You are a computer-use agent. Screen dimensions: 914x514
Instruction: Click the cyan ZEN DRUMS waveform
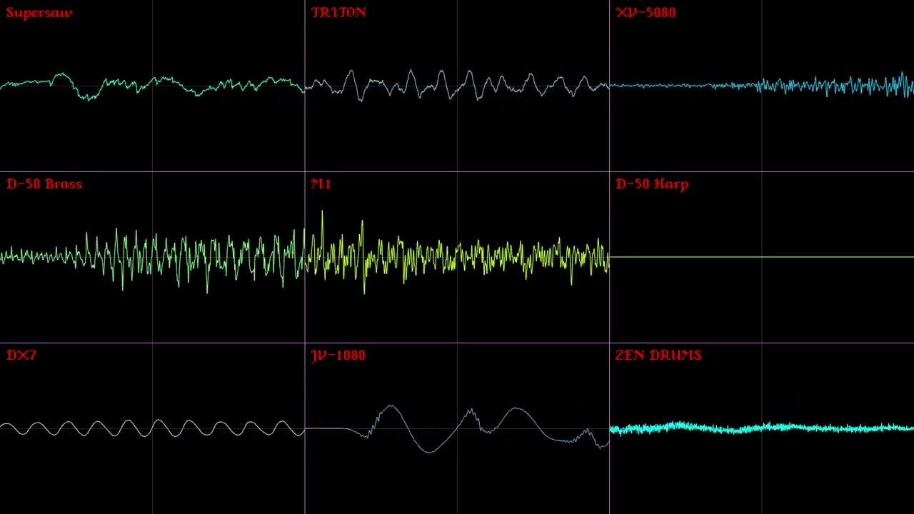762,428
